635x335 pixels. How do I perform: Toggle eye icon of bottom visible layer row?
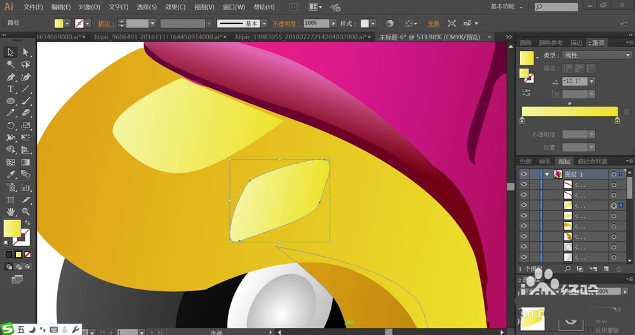tap(524, 257)
